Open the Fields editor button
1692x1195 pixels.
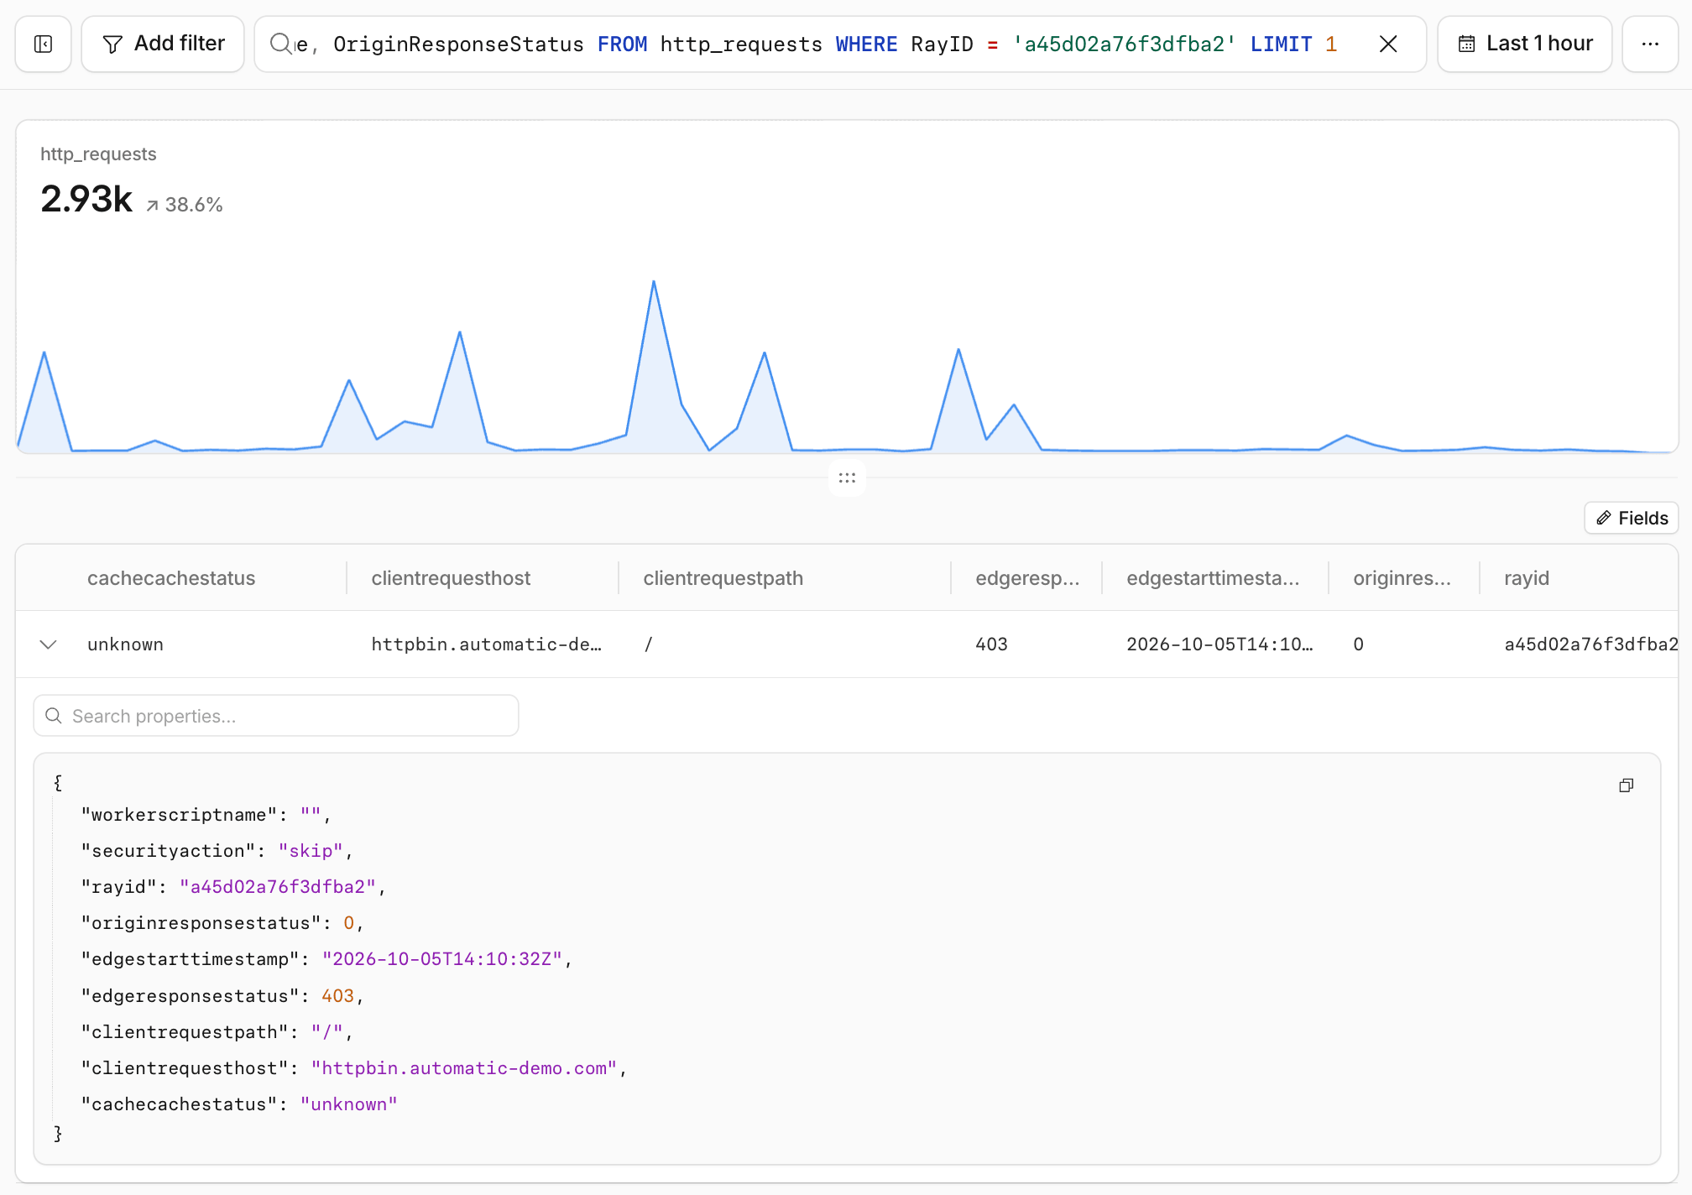click(1631, 518)
